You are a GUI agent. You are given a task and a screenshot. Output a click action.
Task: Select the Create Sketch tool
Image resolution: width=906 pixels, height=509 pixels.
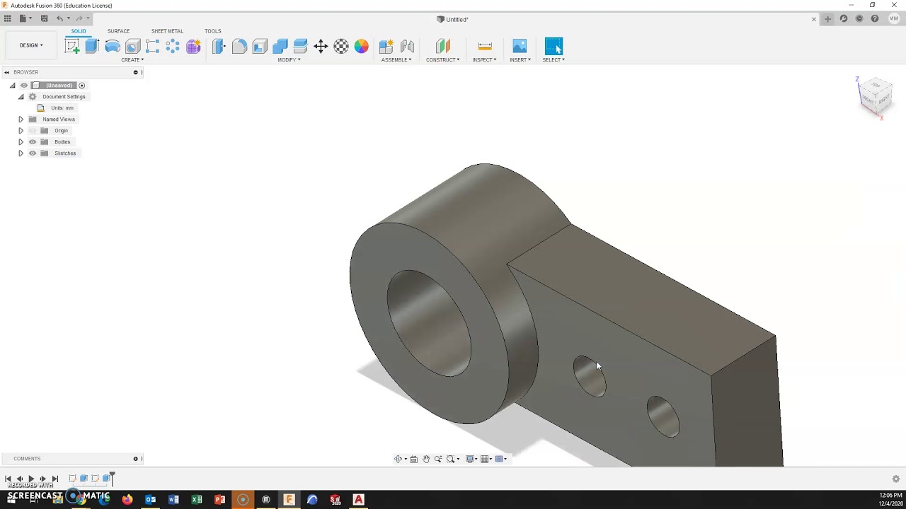71,47
